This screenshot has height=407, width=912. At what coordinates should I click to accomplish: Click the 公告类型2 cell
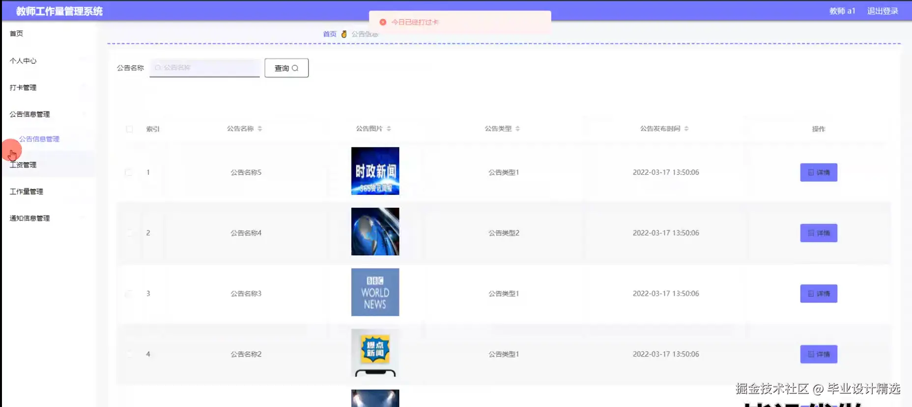point(504,233)
